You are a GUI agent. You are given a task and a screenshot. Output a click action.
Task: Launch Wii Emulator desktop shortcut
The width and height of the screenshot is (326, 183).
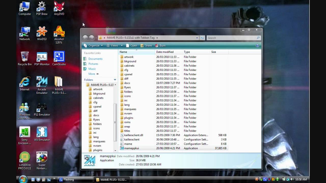click(42, 134)
